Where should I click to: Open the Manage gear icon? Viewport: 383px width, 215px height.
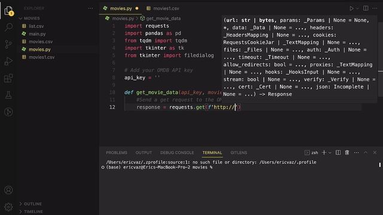[x=8, y=207]
